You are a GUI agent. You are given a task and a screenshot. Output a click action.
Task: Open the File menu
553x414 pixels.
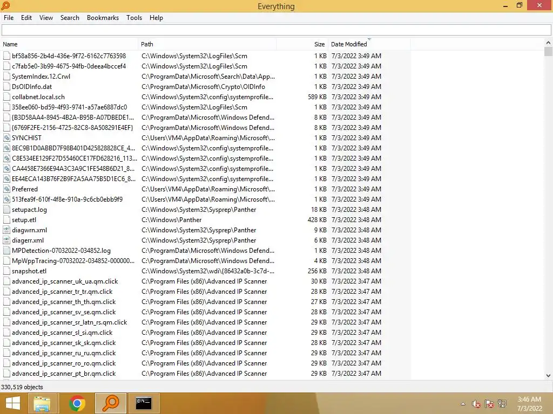9,18
